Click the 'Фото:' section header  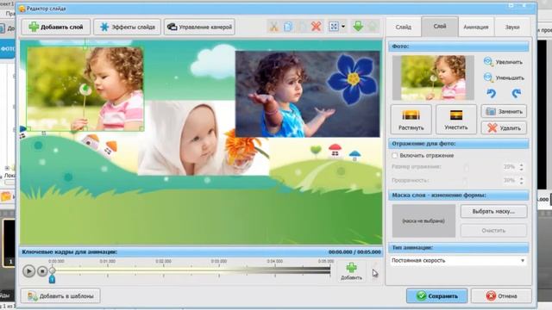pos(458,46)
